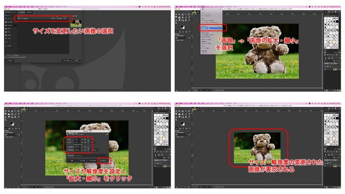Screen dimensions: 345x194
Task: Select the Zoom tool in scale-dialog screenshot toolbox
Action: coord(5,120)
